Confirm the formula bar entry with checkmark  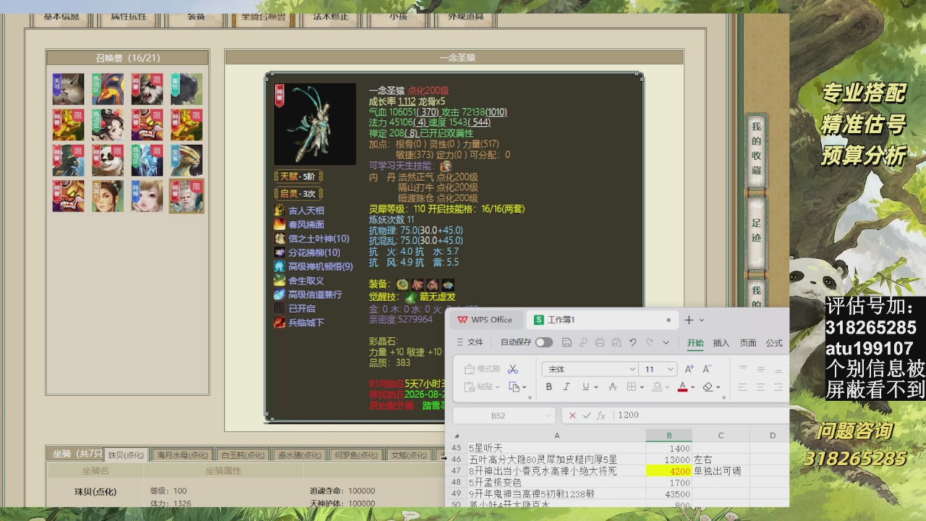587,415
